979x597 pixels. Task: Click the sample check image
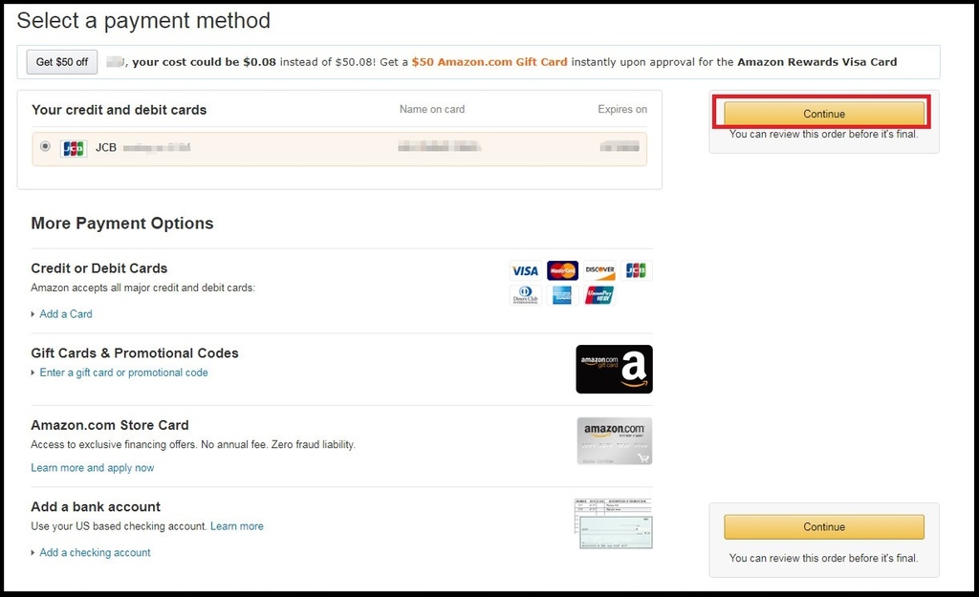(x=614, y=522)
